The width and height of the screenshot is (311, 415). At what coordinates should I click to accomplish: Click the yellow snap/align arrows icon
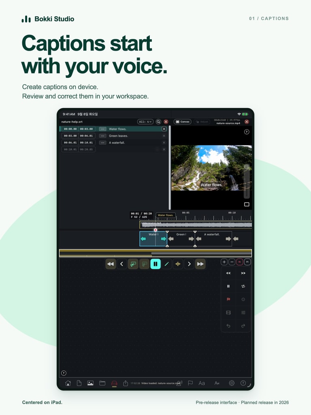(178, 264)
